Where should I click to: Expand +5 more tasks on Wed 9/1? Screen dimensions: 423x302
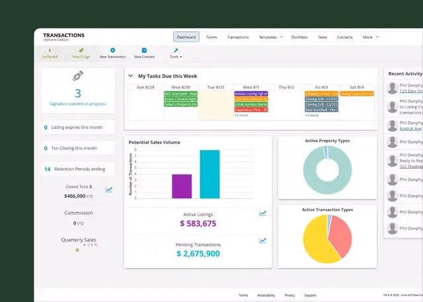pos(241,115)
